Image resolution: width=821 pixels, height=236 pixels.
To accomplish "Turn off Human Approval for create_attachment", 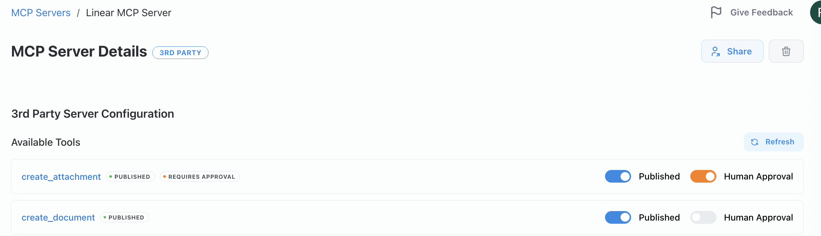I will click(x=703, y=176).
